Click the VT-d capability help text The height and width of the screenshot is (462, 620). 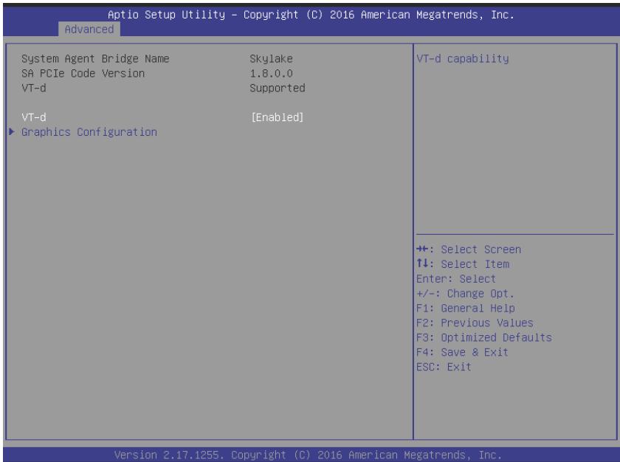(463, 58)
